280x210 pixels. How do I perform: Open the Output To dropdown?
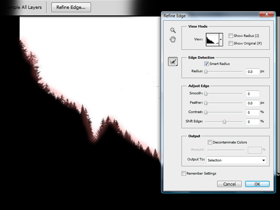click(x=237, y=160)
